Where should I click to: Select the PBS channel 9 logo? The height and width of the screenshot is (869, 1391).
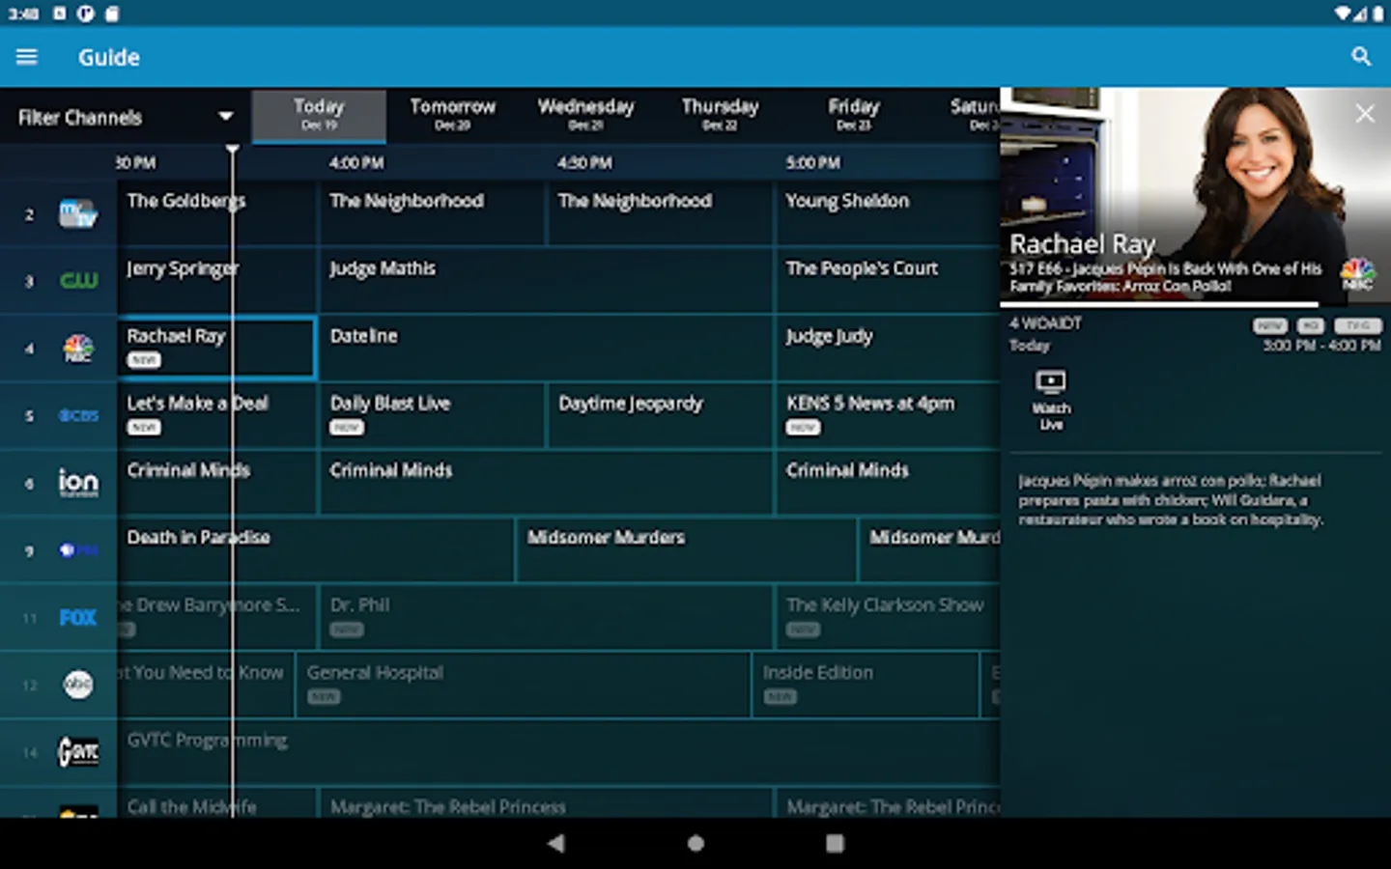click(x=78, y=550)
